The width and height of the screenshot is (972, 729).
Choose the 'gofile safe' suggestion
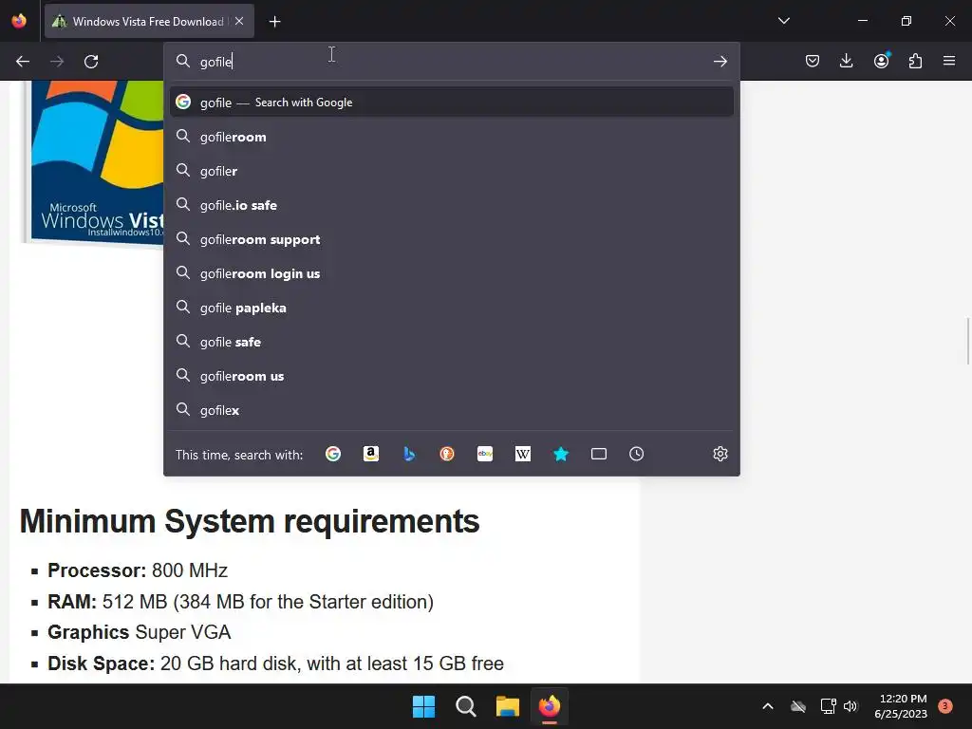451,342
